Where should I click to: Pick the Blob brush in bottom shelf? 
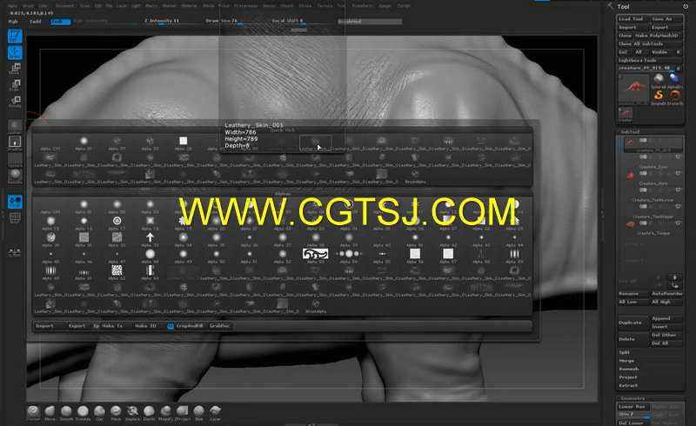[199, 413]
